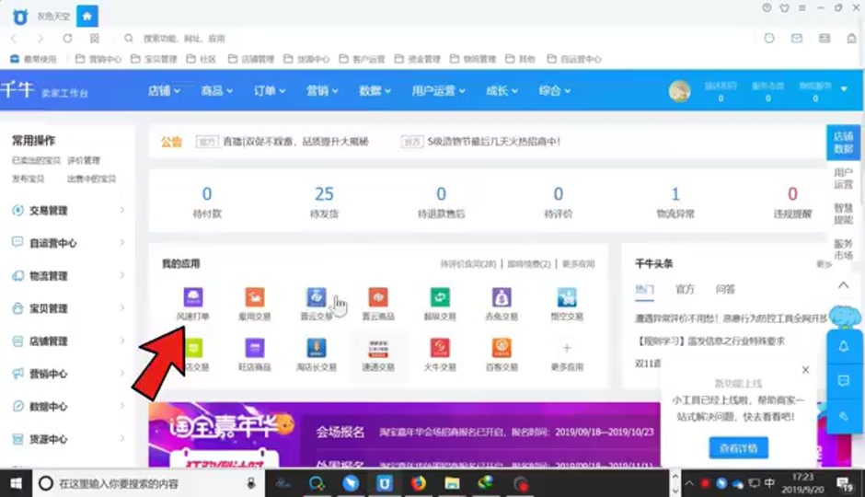
Task: Click the user avatar in header
Action: coord(680,90)
